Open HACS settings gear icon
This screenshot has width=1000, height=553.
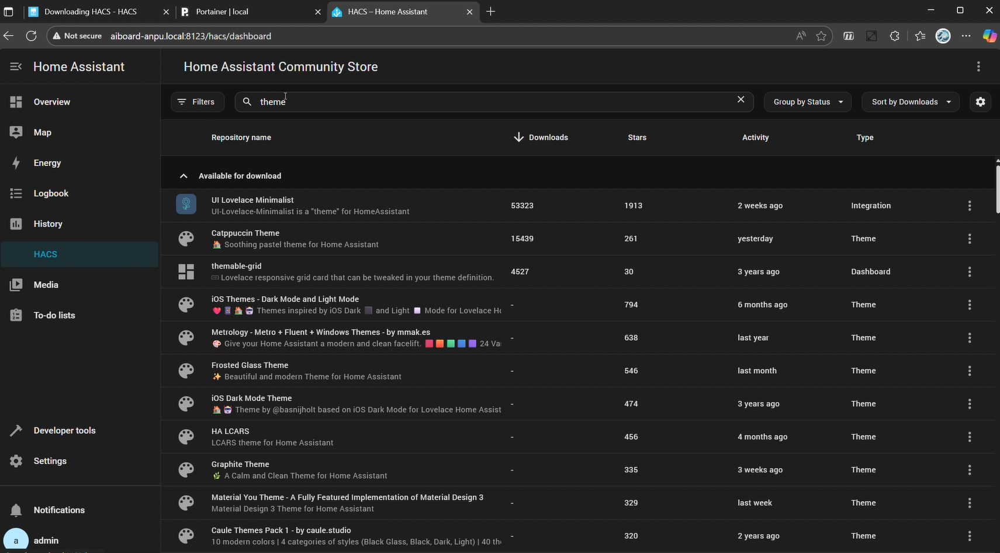(980, 102)
